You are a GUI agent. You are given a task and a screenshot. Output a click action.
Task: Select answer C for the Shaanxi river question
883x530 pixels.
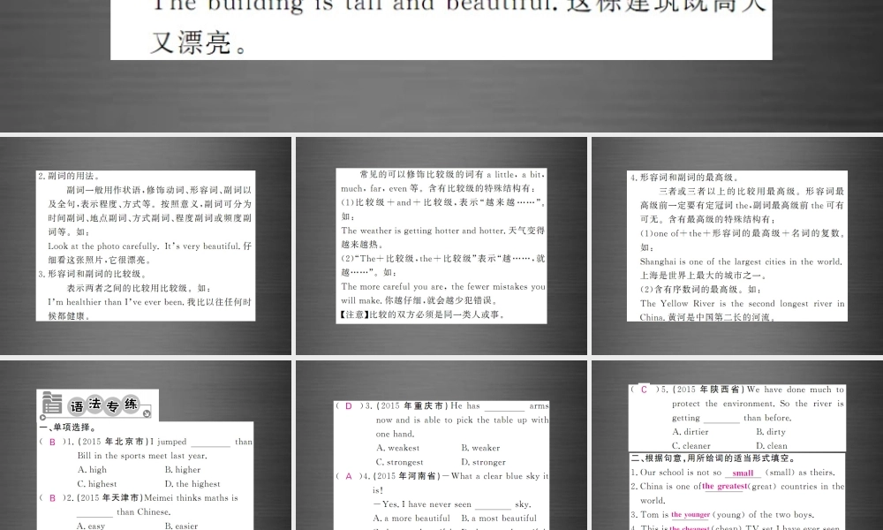point(644,390)
